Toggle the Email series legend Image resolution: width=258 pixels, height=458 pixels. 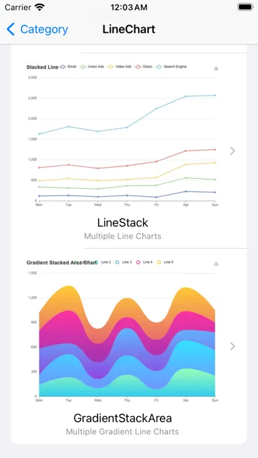[x=68, y=66]
